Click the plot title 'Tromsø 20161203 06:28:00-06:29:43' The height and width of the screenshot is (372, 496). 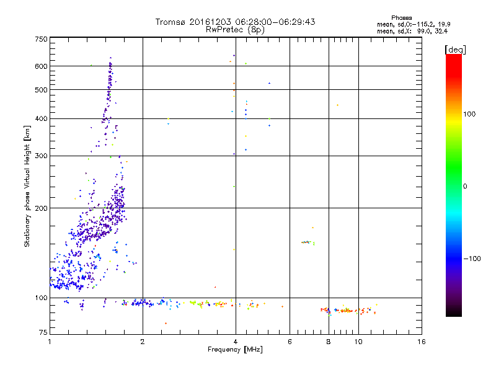tap(236, 22)
